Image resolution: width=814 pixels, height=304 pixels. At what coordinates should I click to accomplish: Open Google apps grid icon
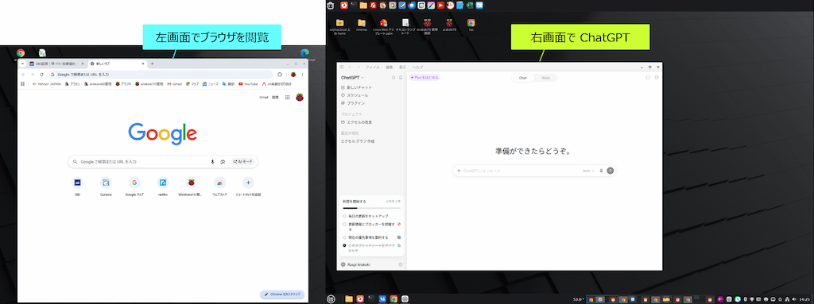(287, 97)
